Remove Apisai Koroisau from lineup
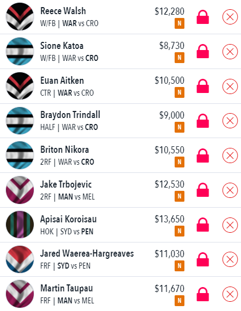 tap(230, 225)
